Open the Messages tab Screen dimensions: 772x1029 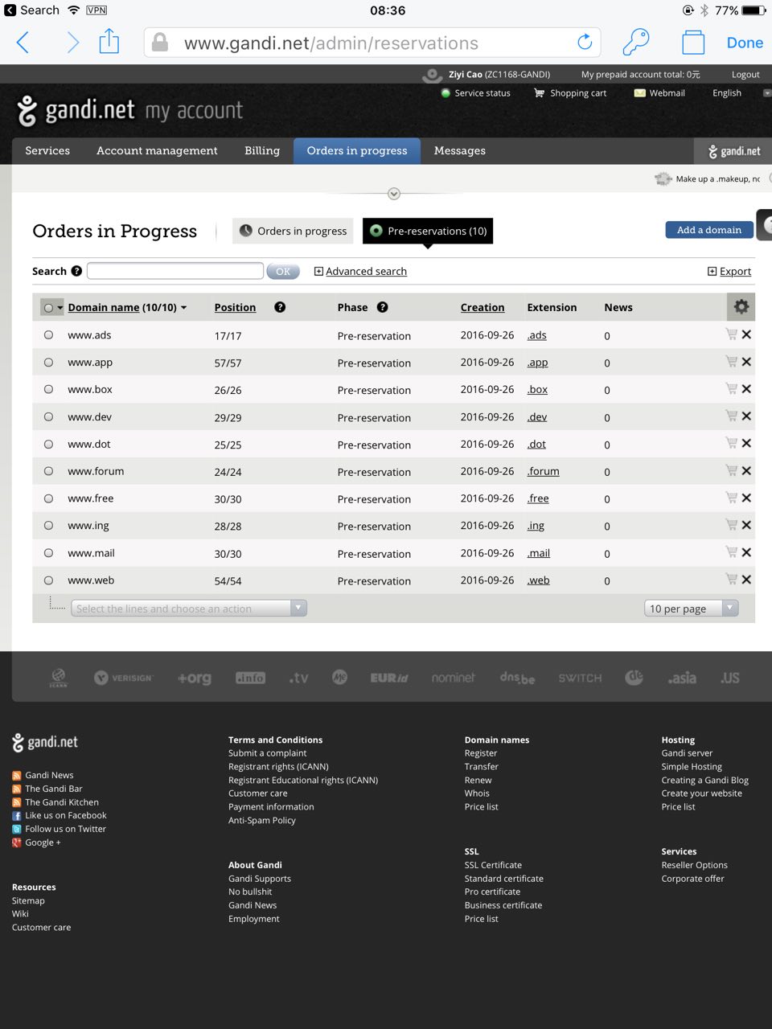[x=460, y=150]
